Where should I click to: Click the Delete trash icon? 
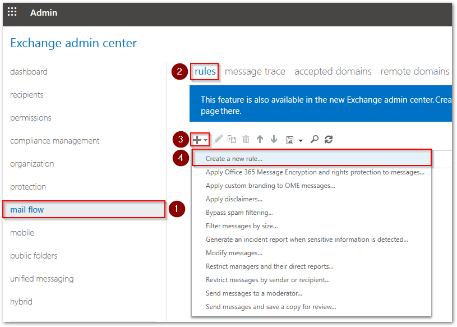(245, 139)
